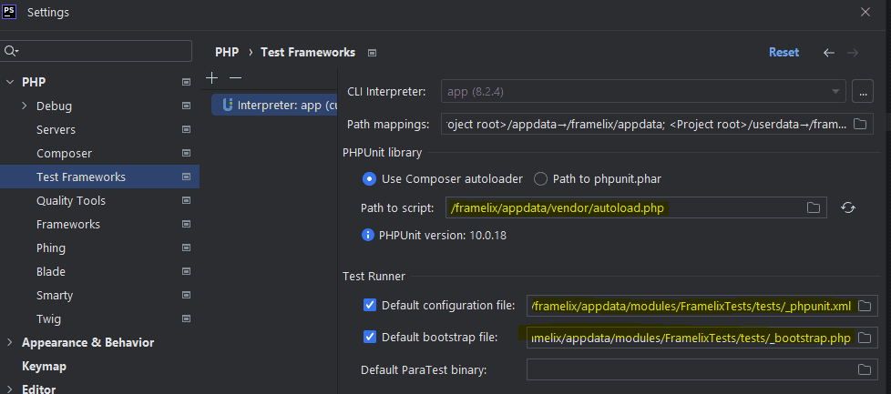Image resolution: width=891 pixels, height=394 pixels.
Task: Browse path mappings with folder icon
Action: [x=860, y=124]
